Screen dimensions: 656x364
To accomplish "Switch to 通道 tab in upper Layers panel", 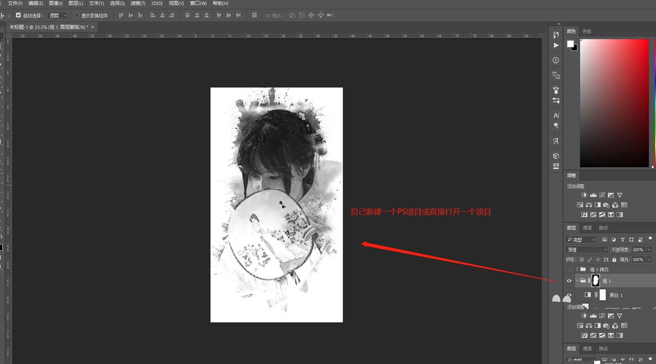I will click(x=587, y=228).
